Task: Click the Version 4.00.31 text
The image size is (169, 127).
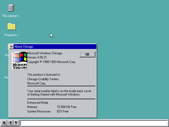Action: coord(37,57)
